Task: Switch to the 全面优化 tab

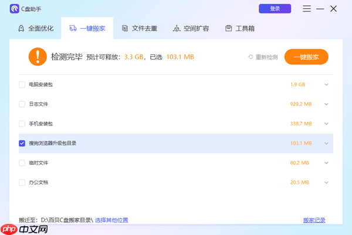Action: click(x=35, y=29)
